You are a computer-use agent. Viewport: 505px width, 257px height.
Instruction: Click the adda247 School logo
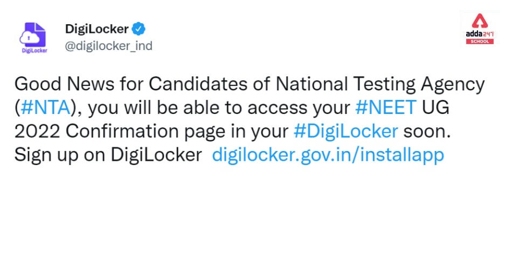[x=480, y=29]
